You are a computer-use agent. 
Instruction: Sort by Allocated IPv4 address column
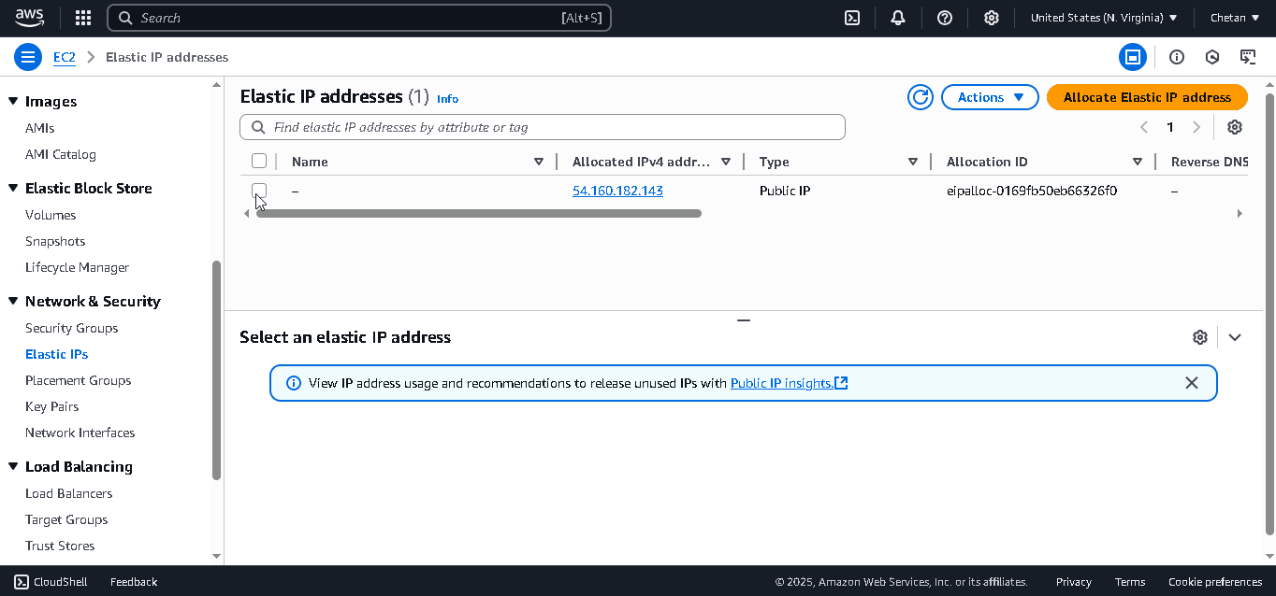[726, 162]
